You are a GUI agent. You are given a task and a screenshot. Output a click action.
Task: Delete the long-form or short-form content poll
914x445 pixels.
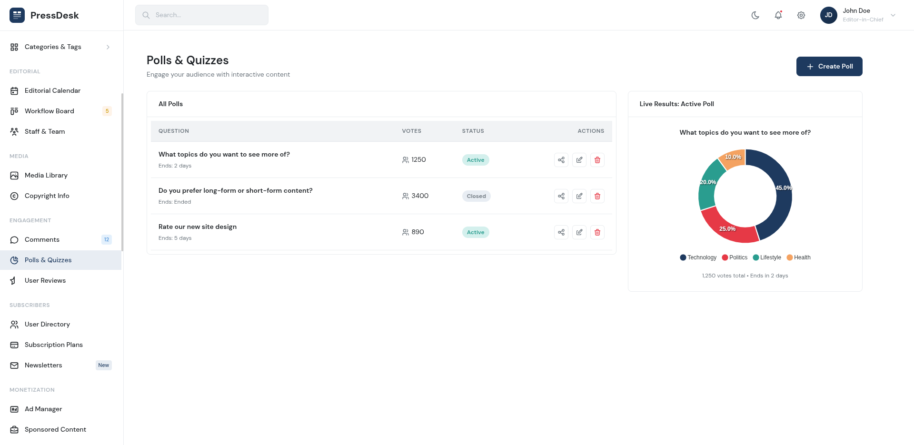(597, 196)
